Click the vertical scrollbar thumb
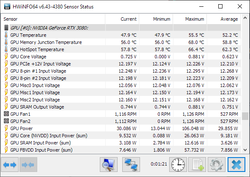This screenshot has width=250, height=177. pos(245,116)
